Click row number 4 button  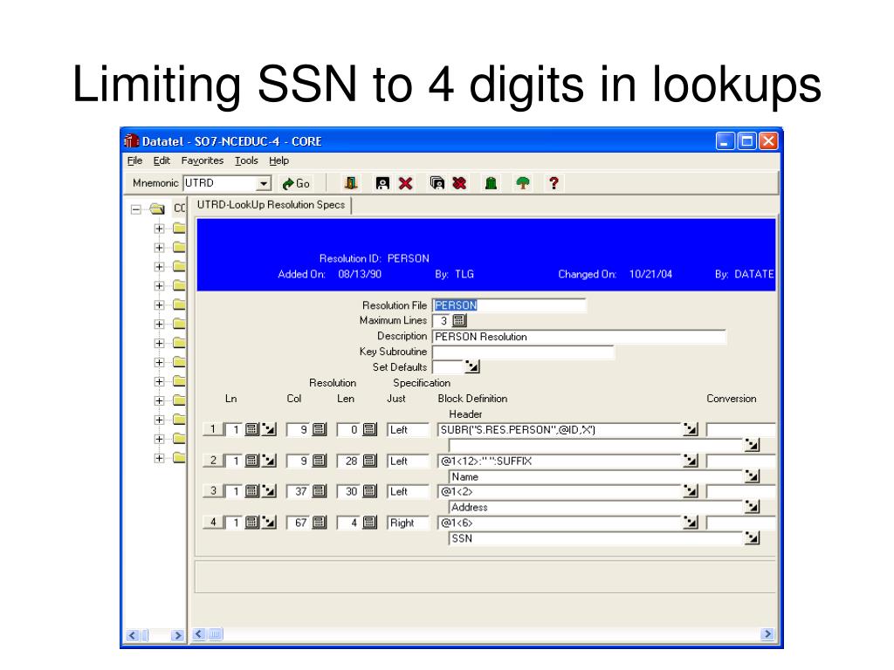point(213,522)
